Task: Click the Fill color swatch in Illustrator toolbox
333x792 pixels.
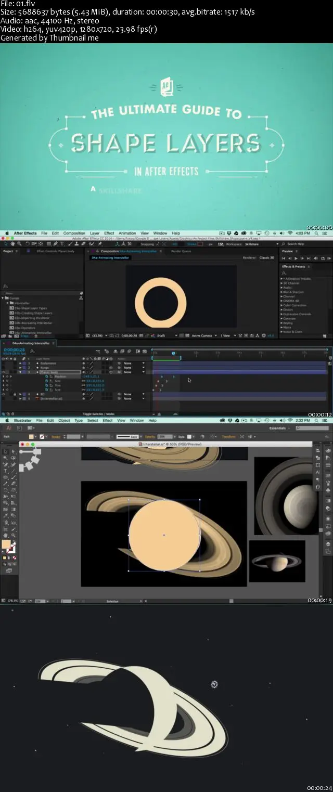Action: click(x=6, y=544)
